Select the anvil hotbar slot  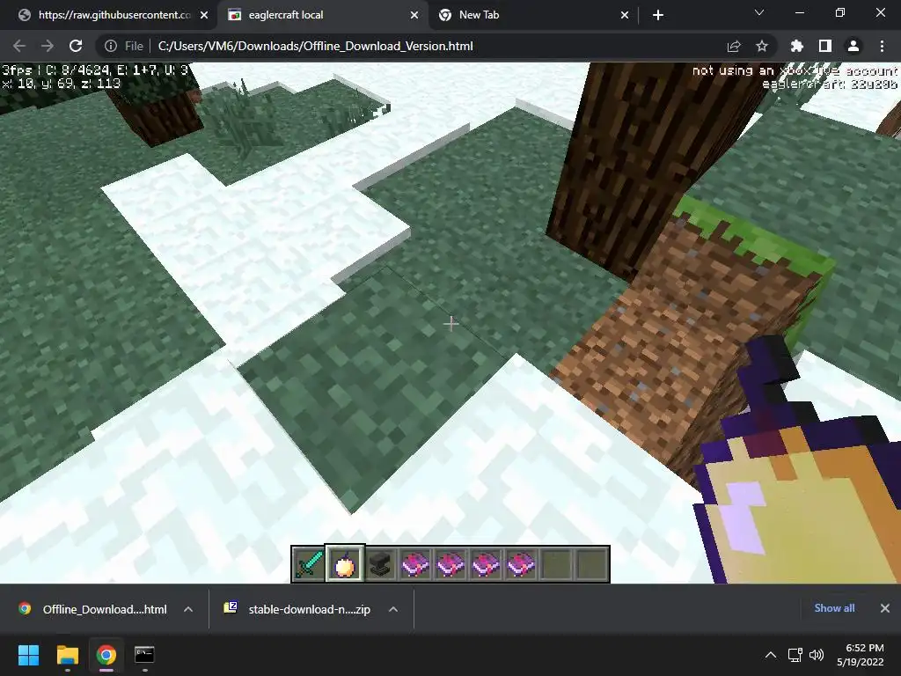(380, 564)
